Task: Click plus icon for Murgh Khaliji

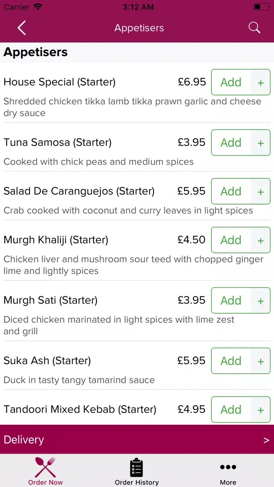Action: click(x=261, y=240)
